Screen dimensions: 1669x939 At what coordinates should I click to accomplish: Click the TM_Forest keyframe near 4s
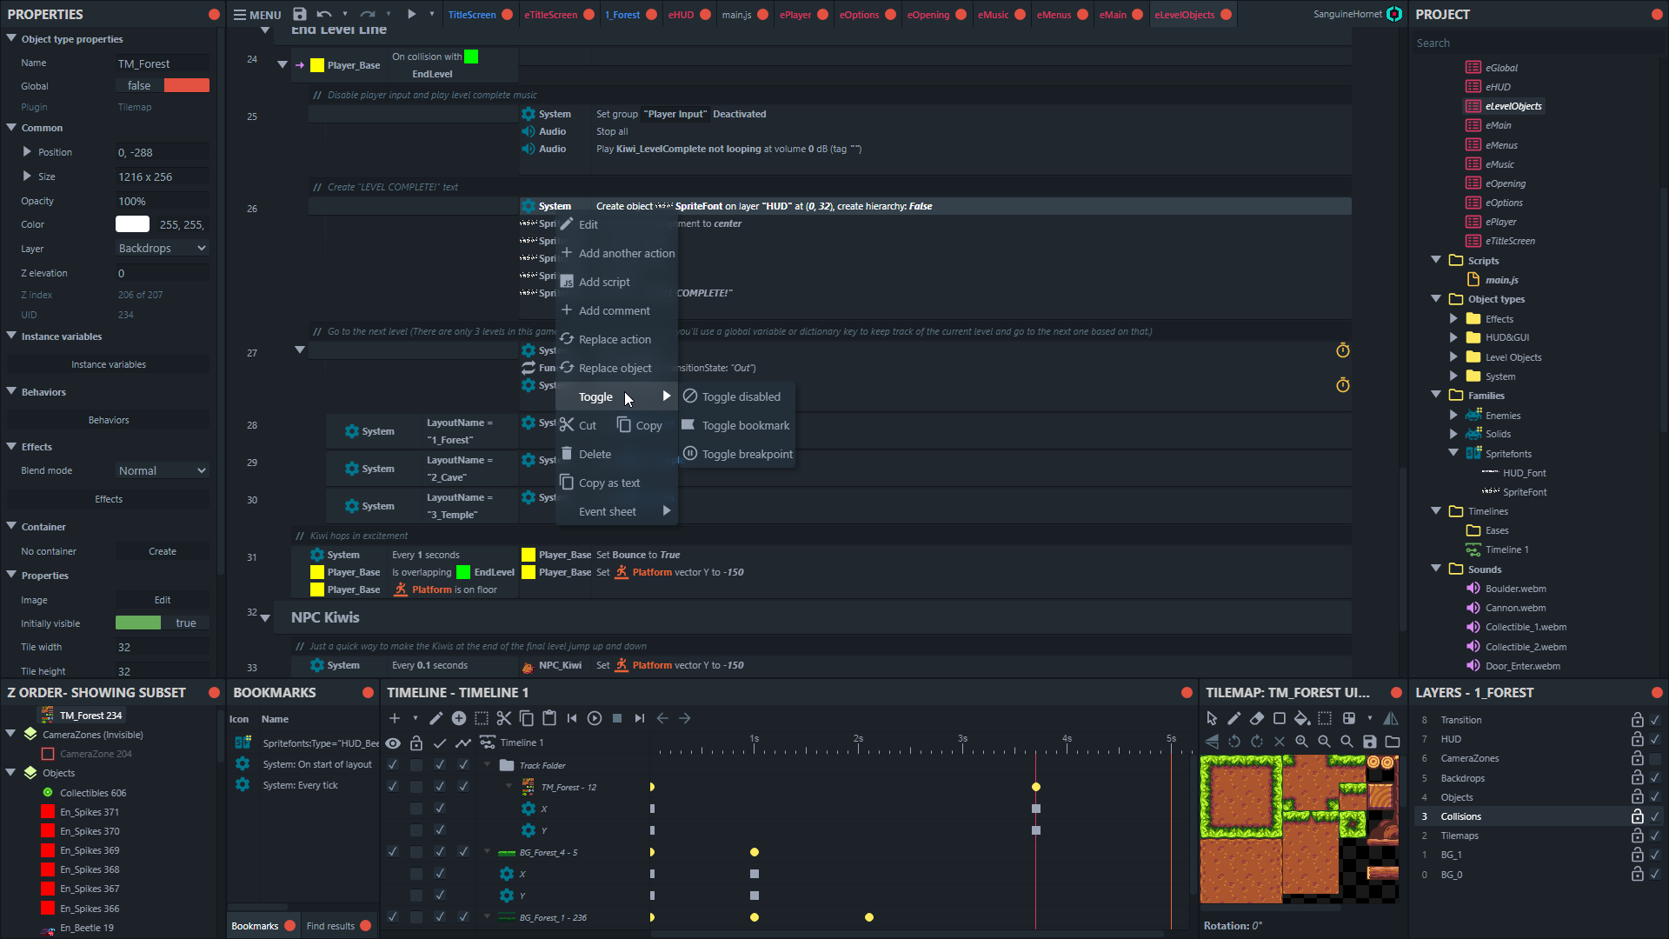click(x=1035, y=787)
